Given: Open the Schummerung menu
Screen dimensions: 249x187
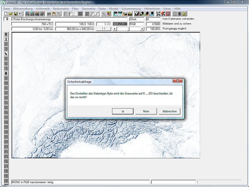Looking at the screenshot, I should click(x=131, y=8).
